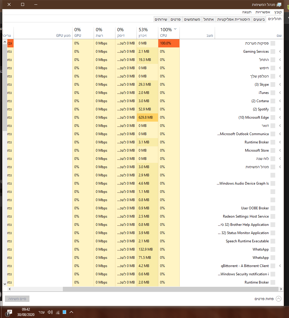
Task: Click the blue square icon in the system tray
Action: coord(64,312)
